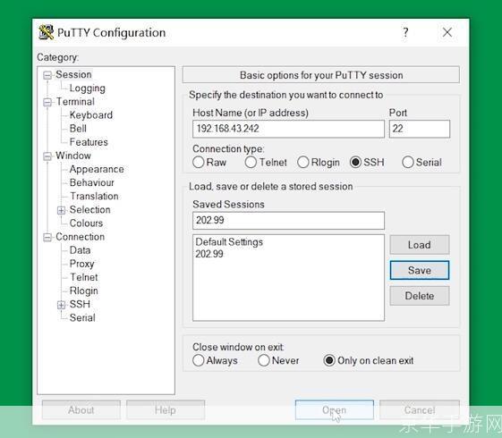Click the Host Name input field
Screen dimensions: 502x438
pyautogui.click(x=288, y=129)
